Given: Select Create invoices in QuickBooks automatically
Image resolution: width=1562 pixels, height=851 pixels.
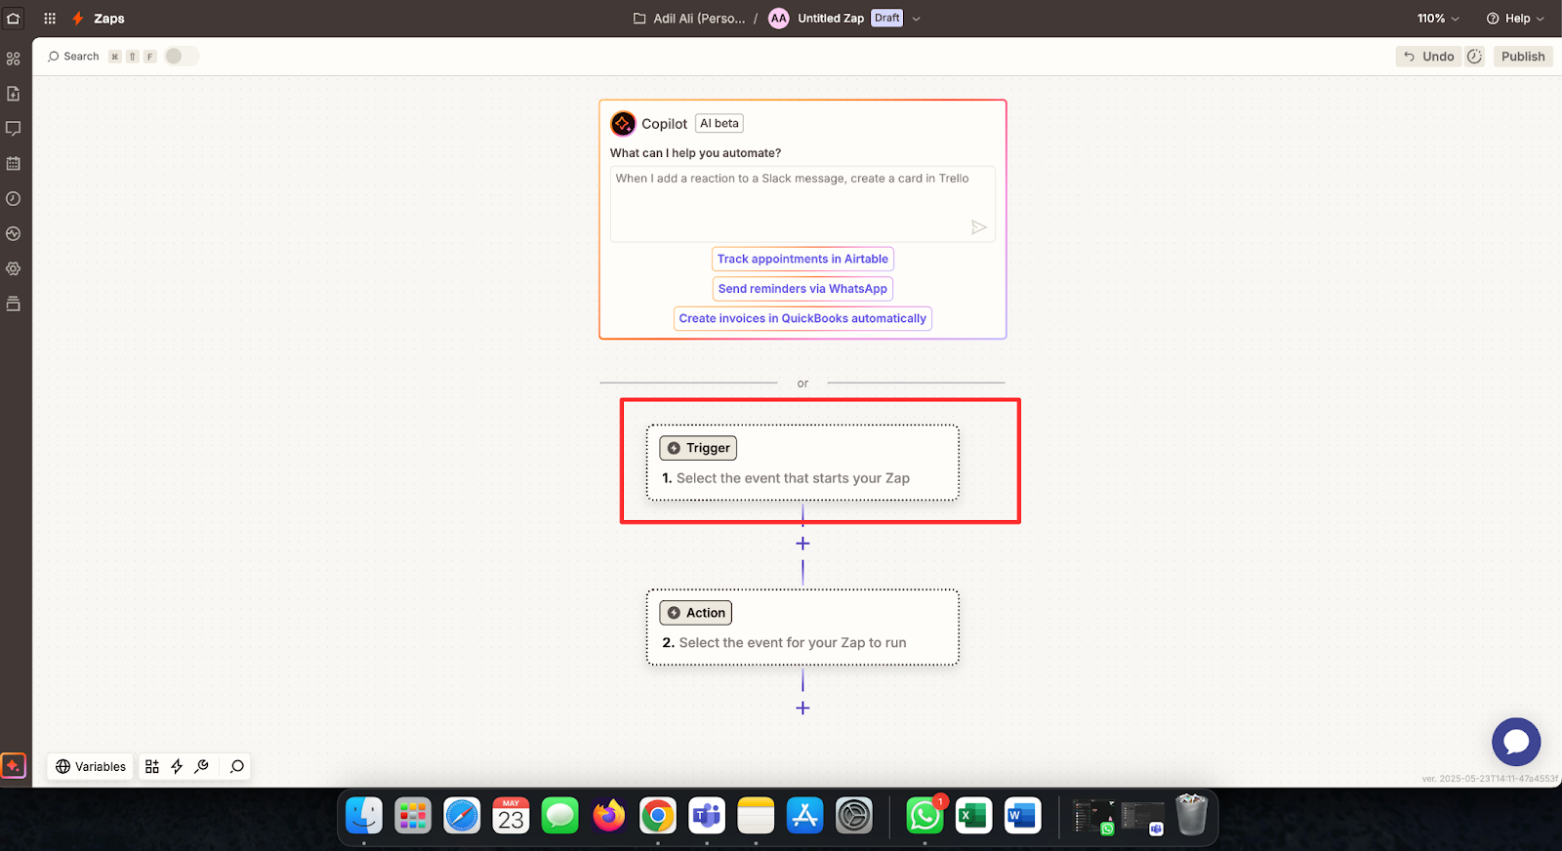Looking at the screenshot, I should (802, 318).
